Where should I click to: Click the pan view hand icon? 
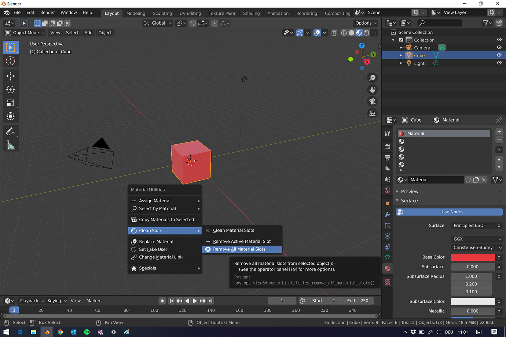tap(373, 90)
